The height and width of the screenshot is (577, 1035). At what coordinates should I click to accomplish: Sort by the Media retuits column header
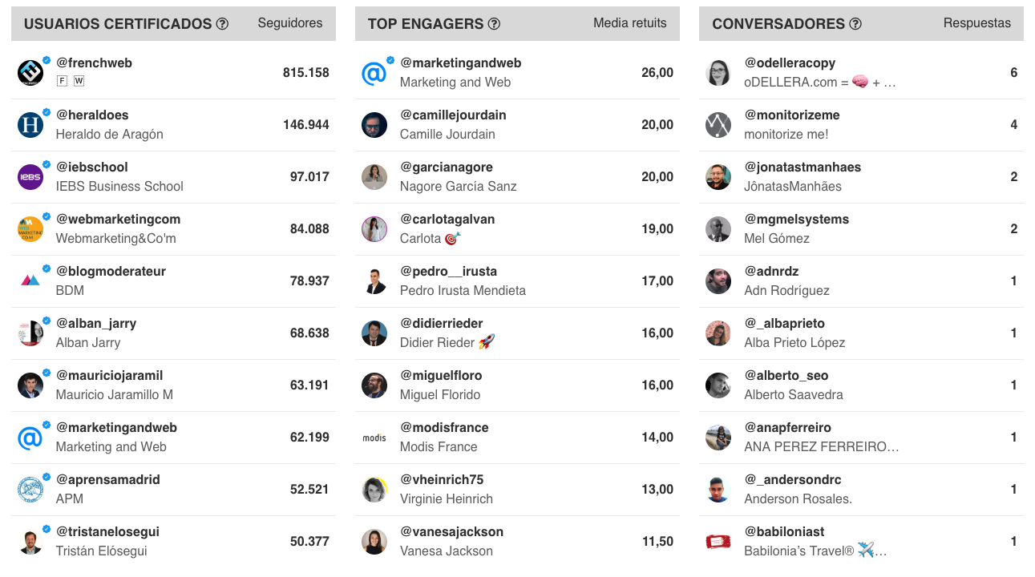629,23
